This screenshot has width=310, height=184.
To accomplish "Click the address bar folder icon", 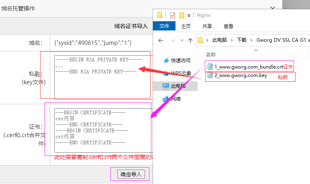I will (200, 40).
